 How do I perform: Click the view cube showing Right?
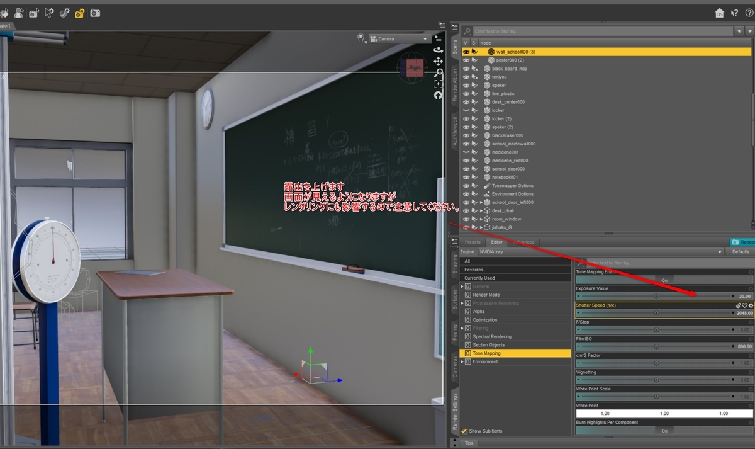coord(414,67)
